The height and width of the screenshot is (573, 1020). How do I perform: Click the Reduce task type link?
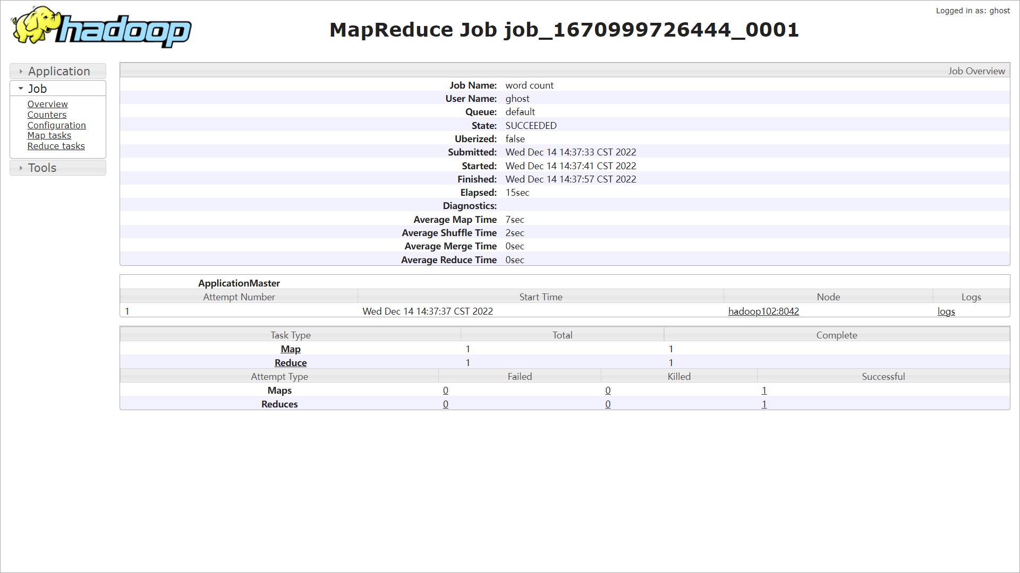pos(291,363)
